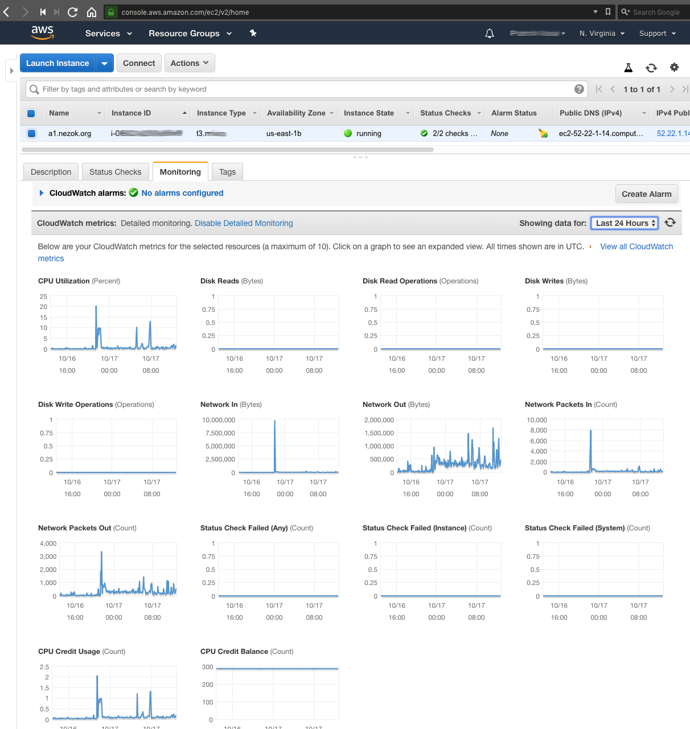Viewport: 690px width, 729px height.
Task: Open the experiments flask icon
Action: (629, 68)
